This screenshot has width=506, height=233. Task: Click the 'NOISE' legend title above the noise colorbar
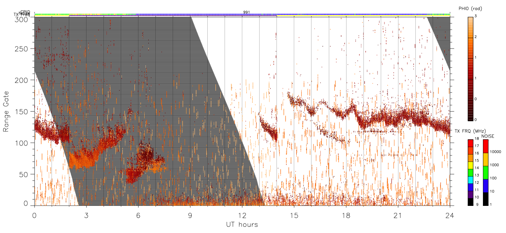pyautogui.click(x=487, y=136)
